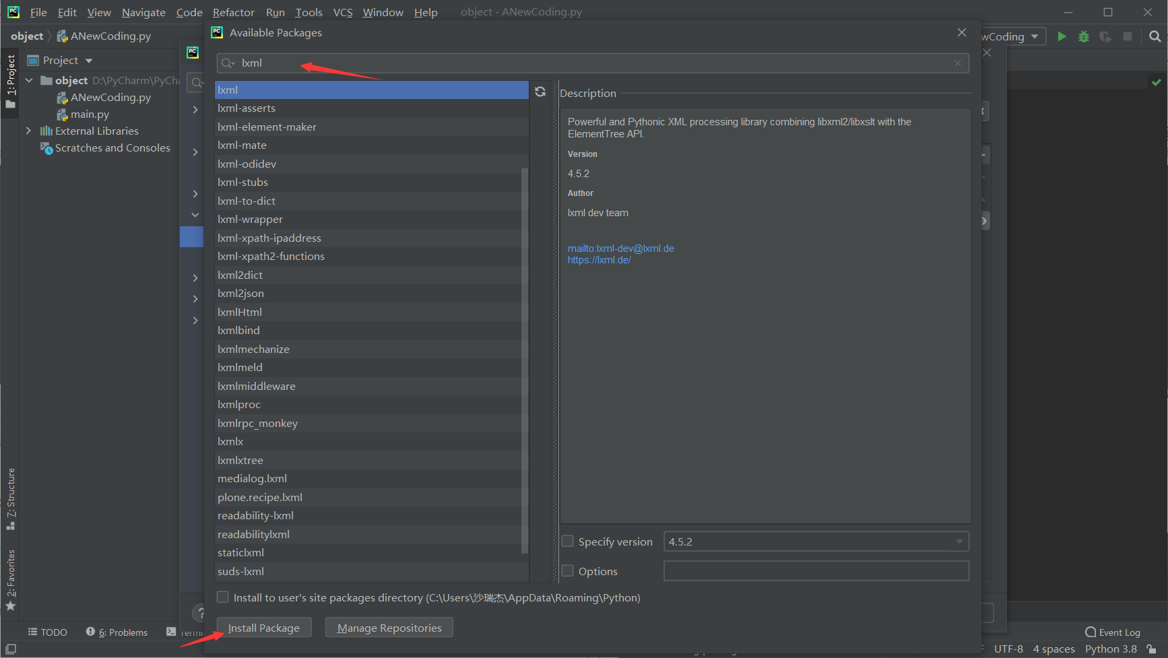The image size is (1168, 658).
Task: Open the Refactor menu
Action: (233, 12)
